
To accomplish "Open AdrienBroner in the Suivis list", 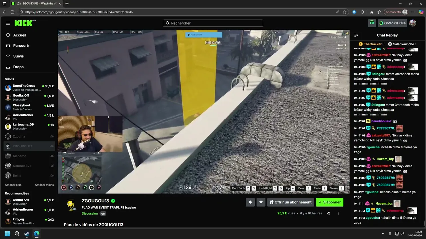I will click(29, 117).
